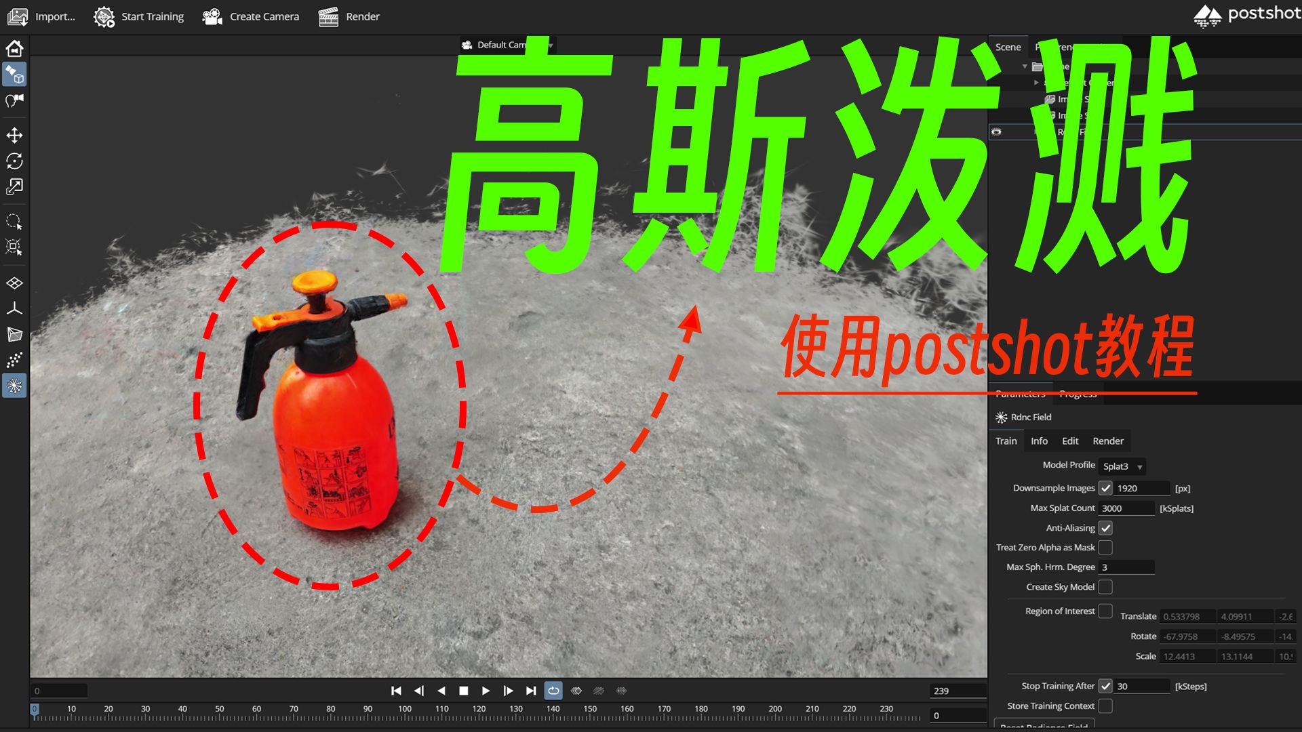The width and height of the screenshot is (1302, 732).
Task: Toggle eye visibility of Radiance Field item
Action: (x=996, y=131)
